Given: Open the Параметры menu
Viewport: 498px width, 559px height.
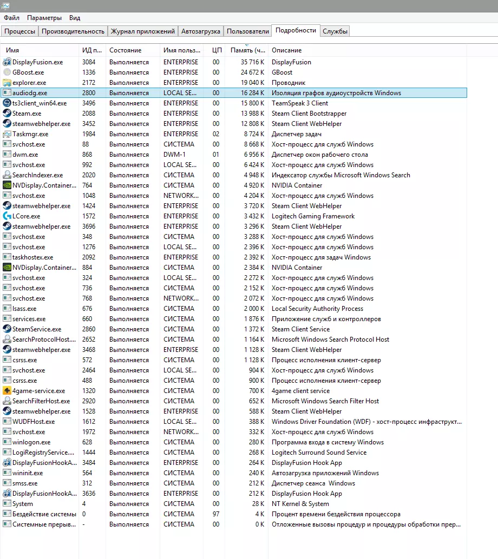Looking at the screenshot, I should 44,18.
